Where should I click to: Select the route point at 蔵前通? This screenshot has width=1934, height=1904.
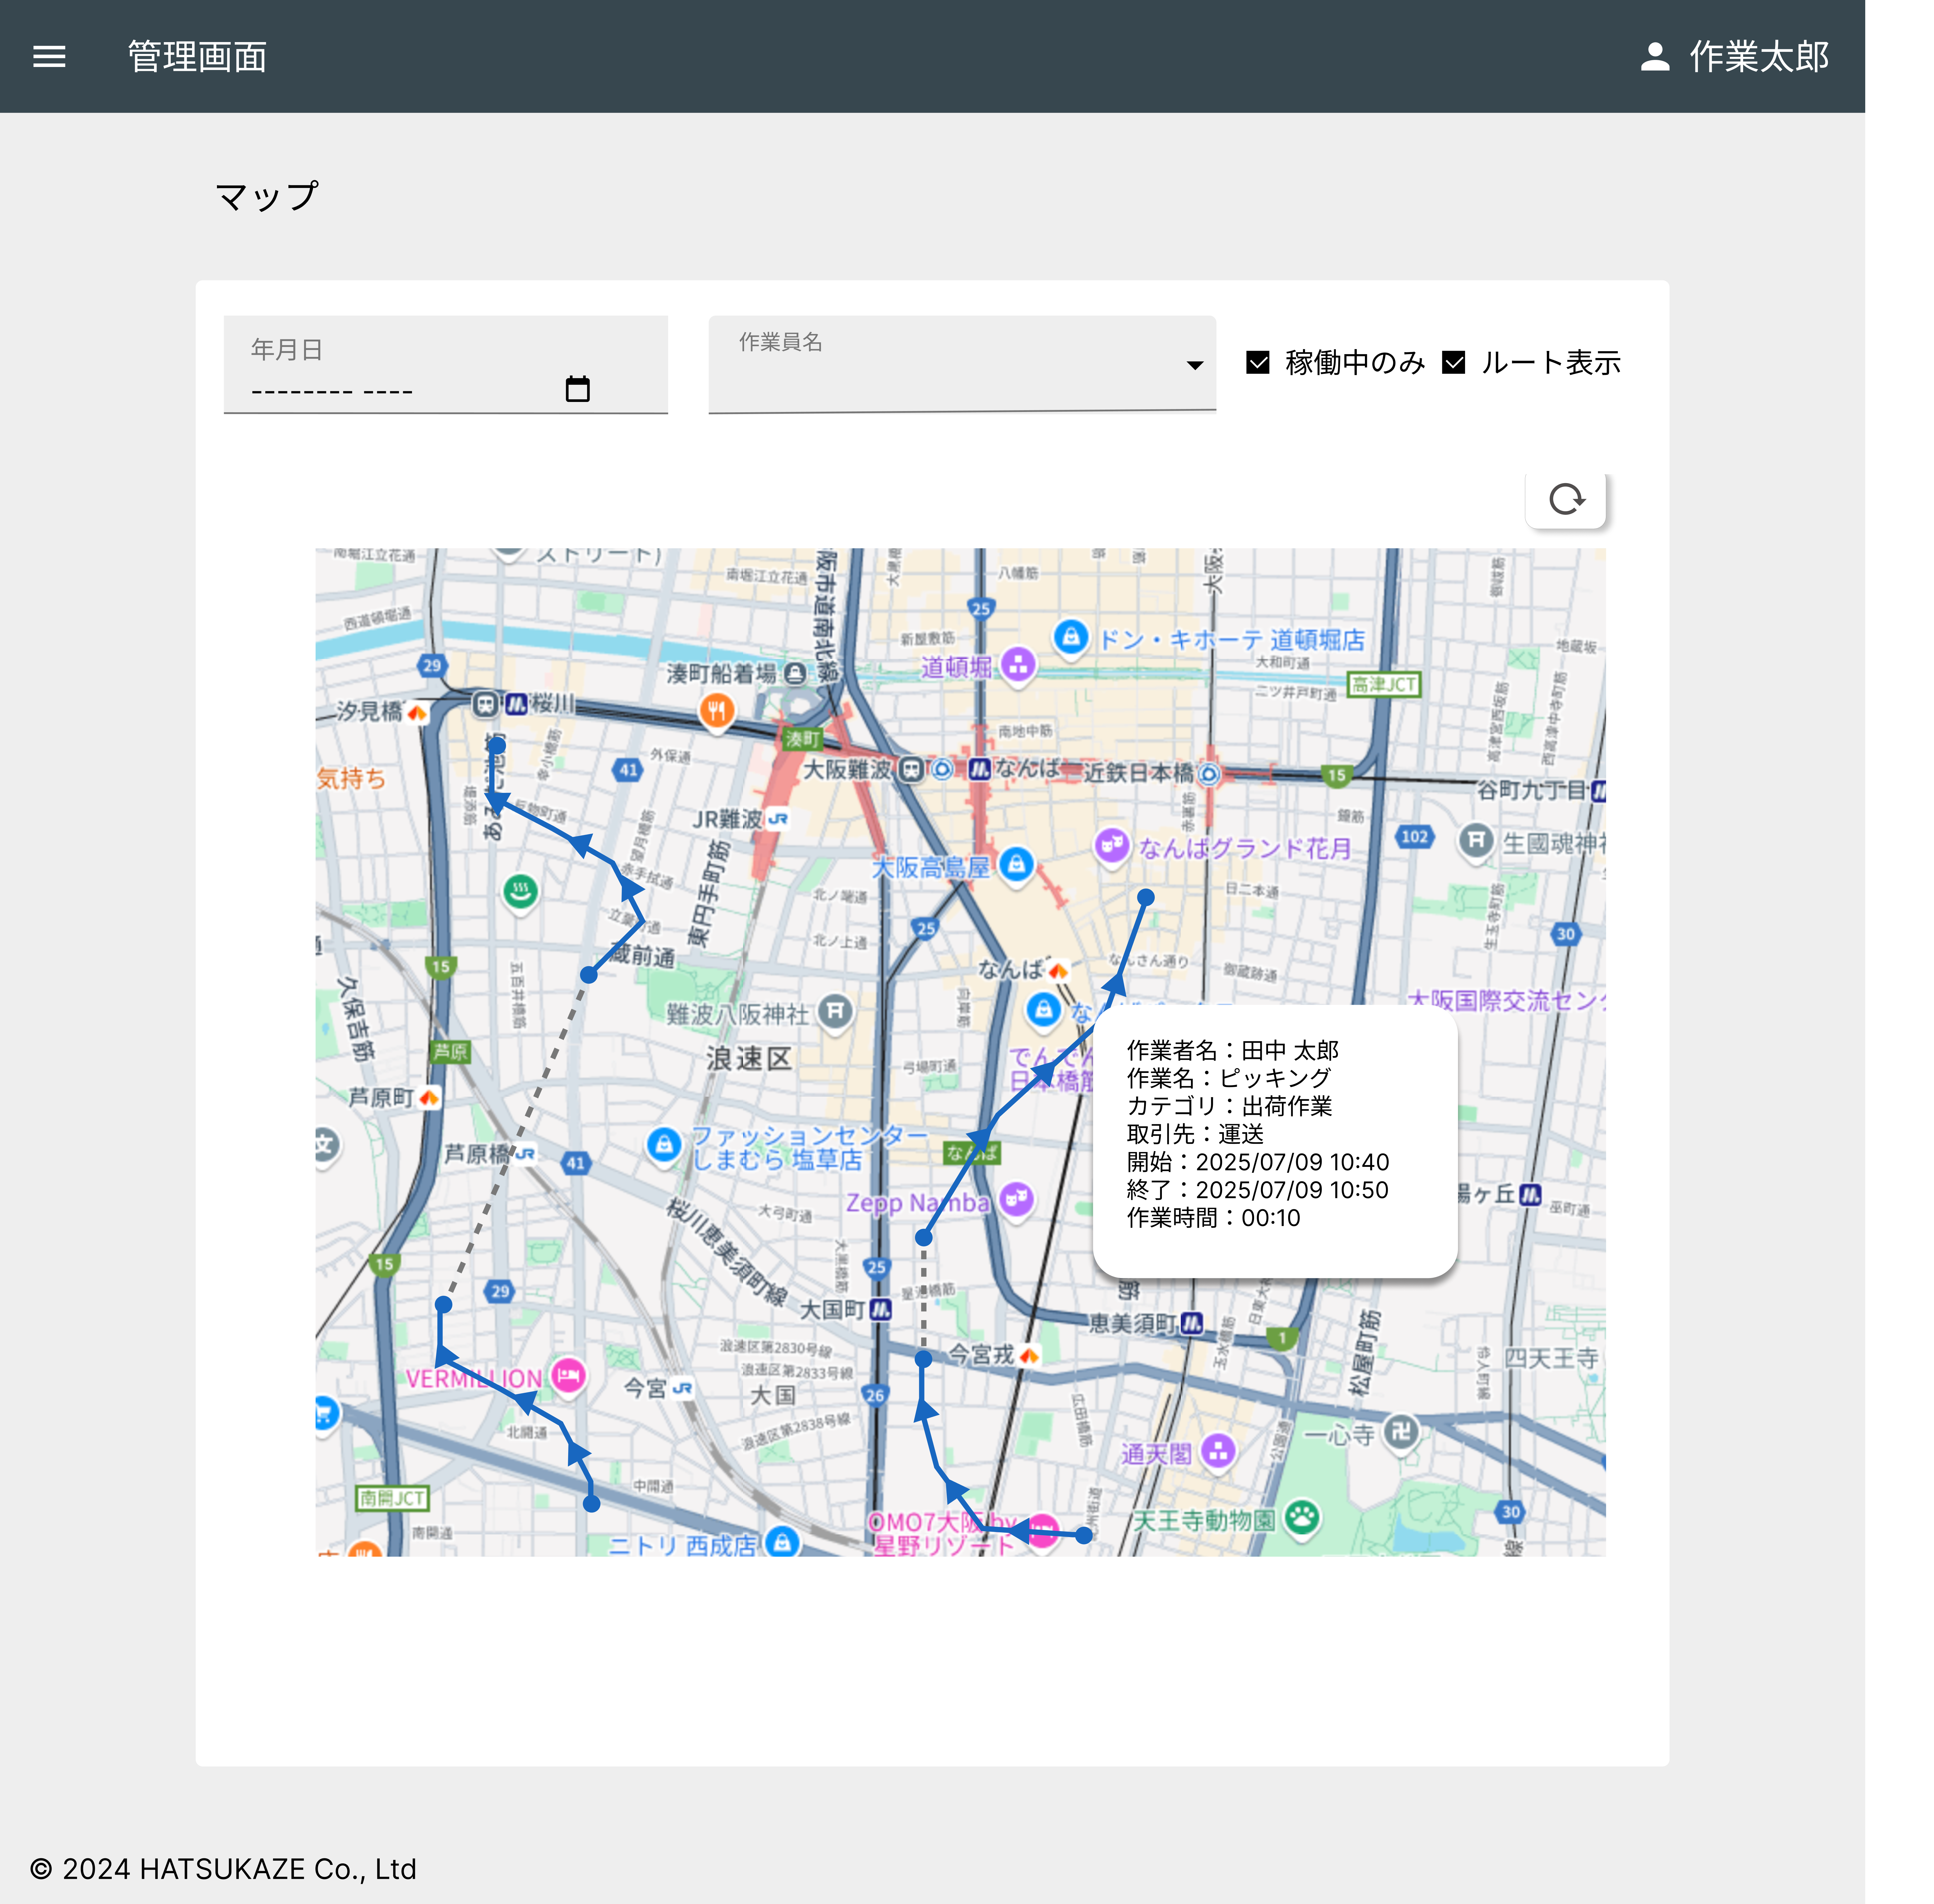point(589,975)
